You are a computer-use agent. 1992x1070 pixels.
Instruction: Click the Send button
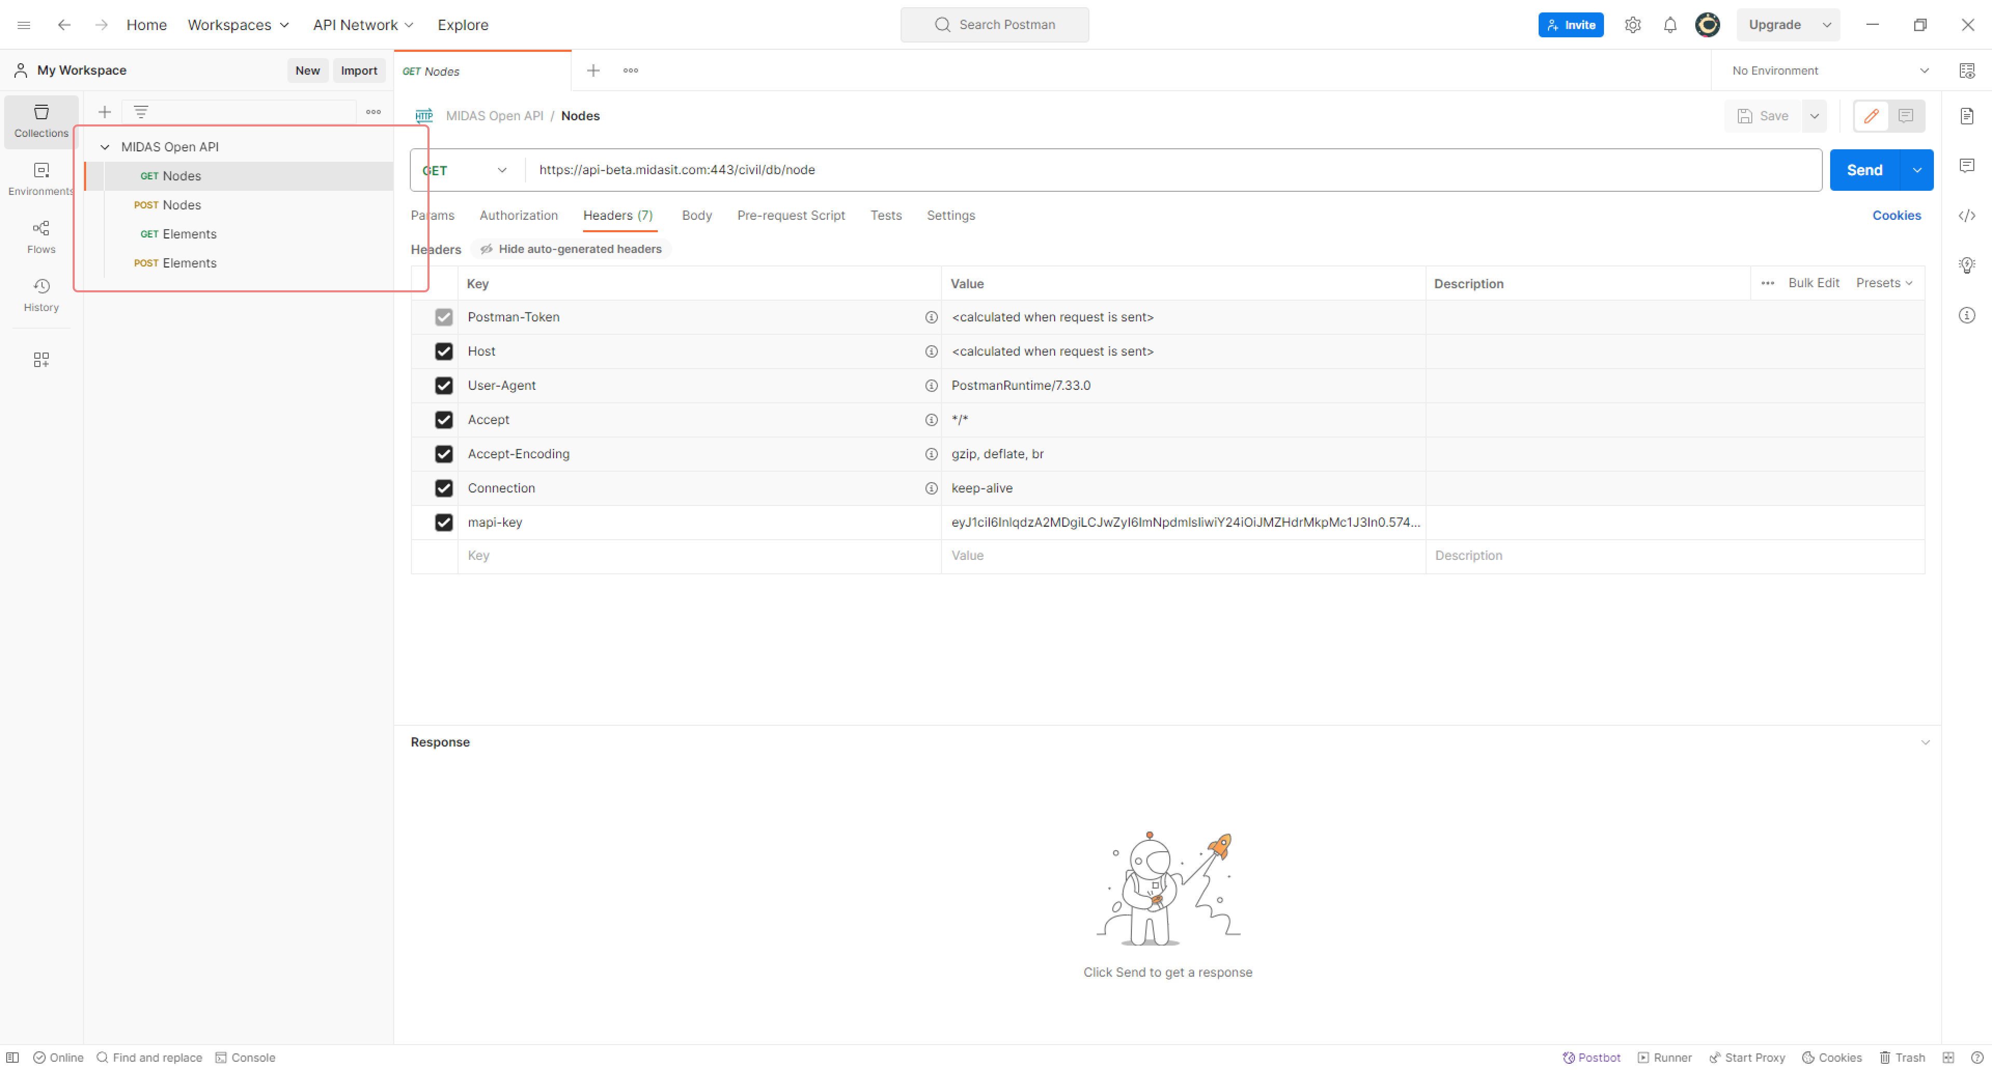coord(1864,170)
